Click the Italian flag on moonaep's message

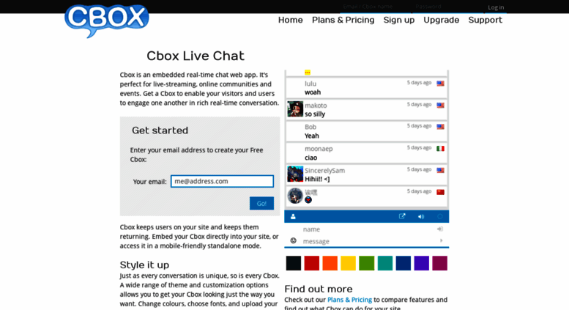[x=440, y=149]
